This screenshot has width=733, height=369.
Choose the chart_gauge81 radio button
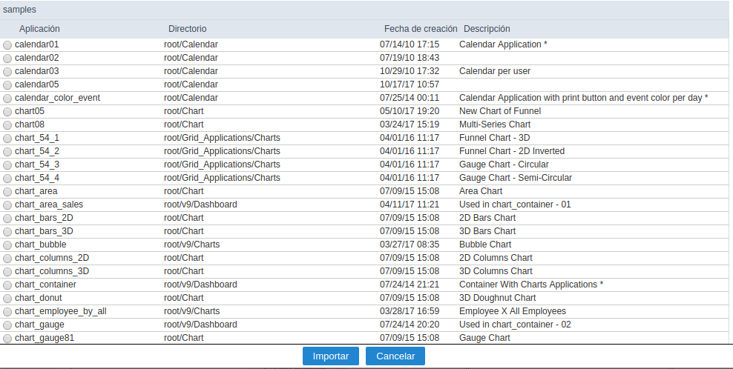[7, 339]
